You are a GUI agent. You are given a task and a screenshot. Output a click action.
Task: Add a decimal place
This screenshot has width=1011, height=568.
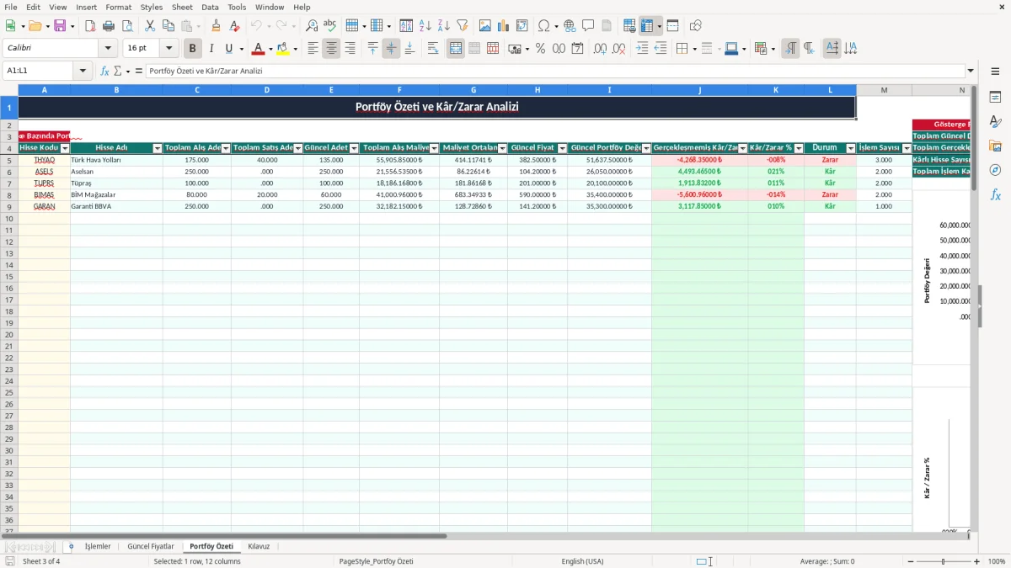(x=601, y=49)
